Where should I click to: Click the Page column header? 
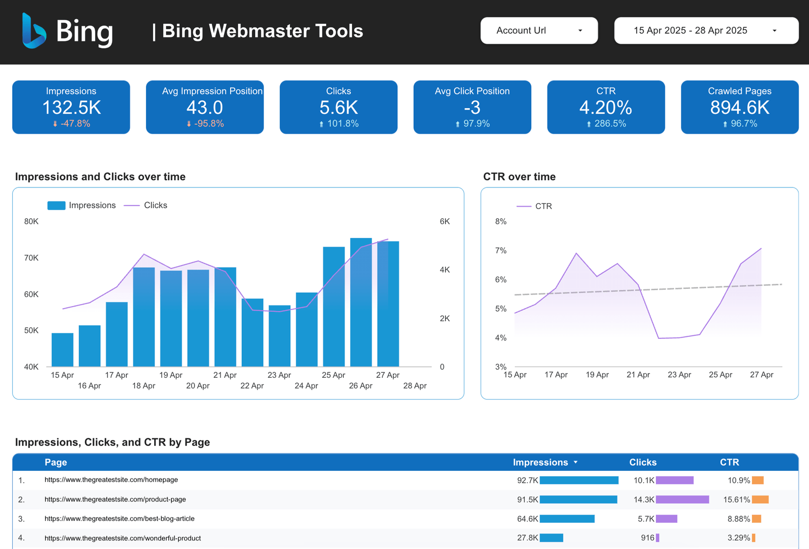pyautogui.click(x=56, y=462)
